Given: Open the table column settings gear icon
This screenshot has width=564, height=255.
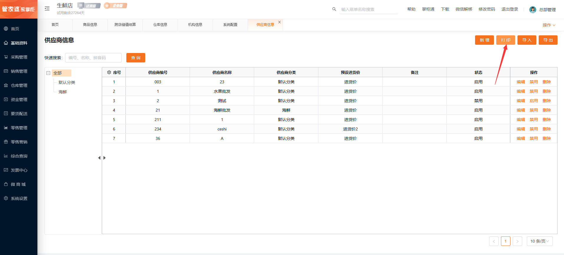Looking at the screenshot, I should pyautogui.click(x=109, y=72).
